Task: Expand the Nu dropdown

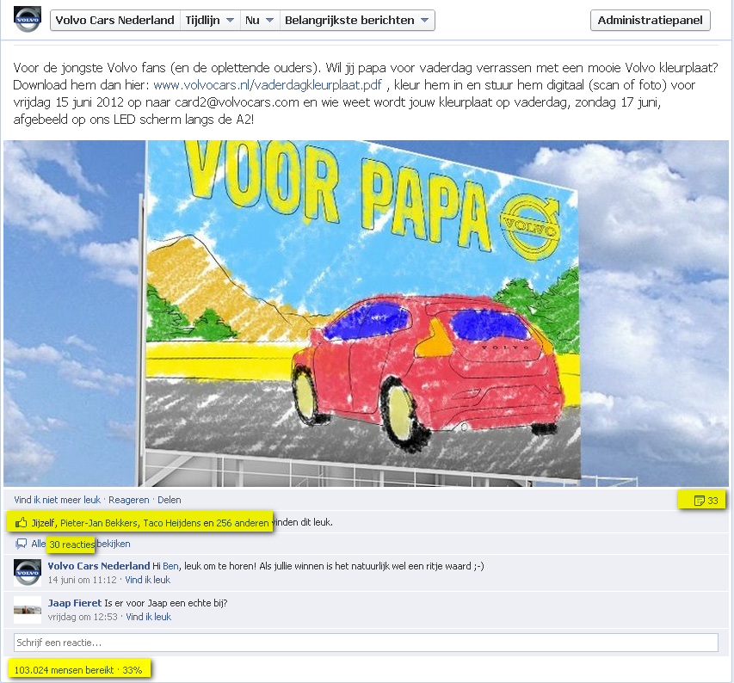Action: coord(259,21)
